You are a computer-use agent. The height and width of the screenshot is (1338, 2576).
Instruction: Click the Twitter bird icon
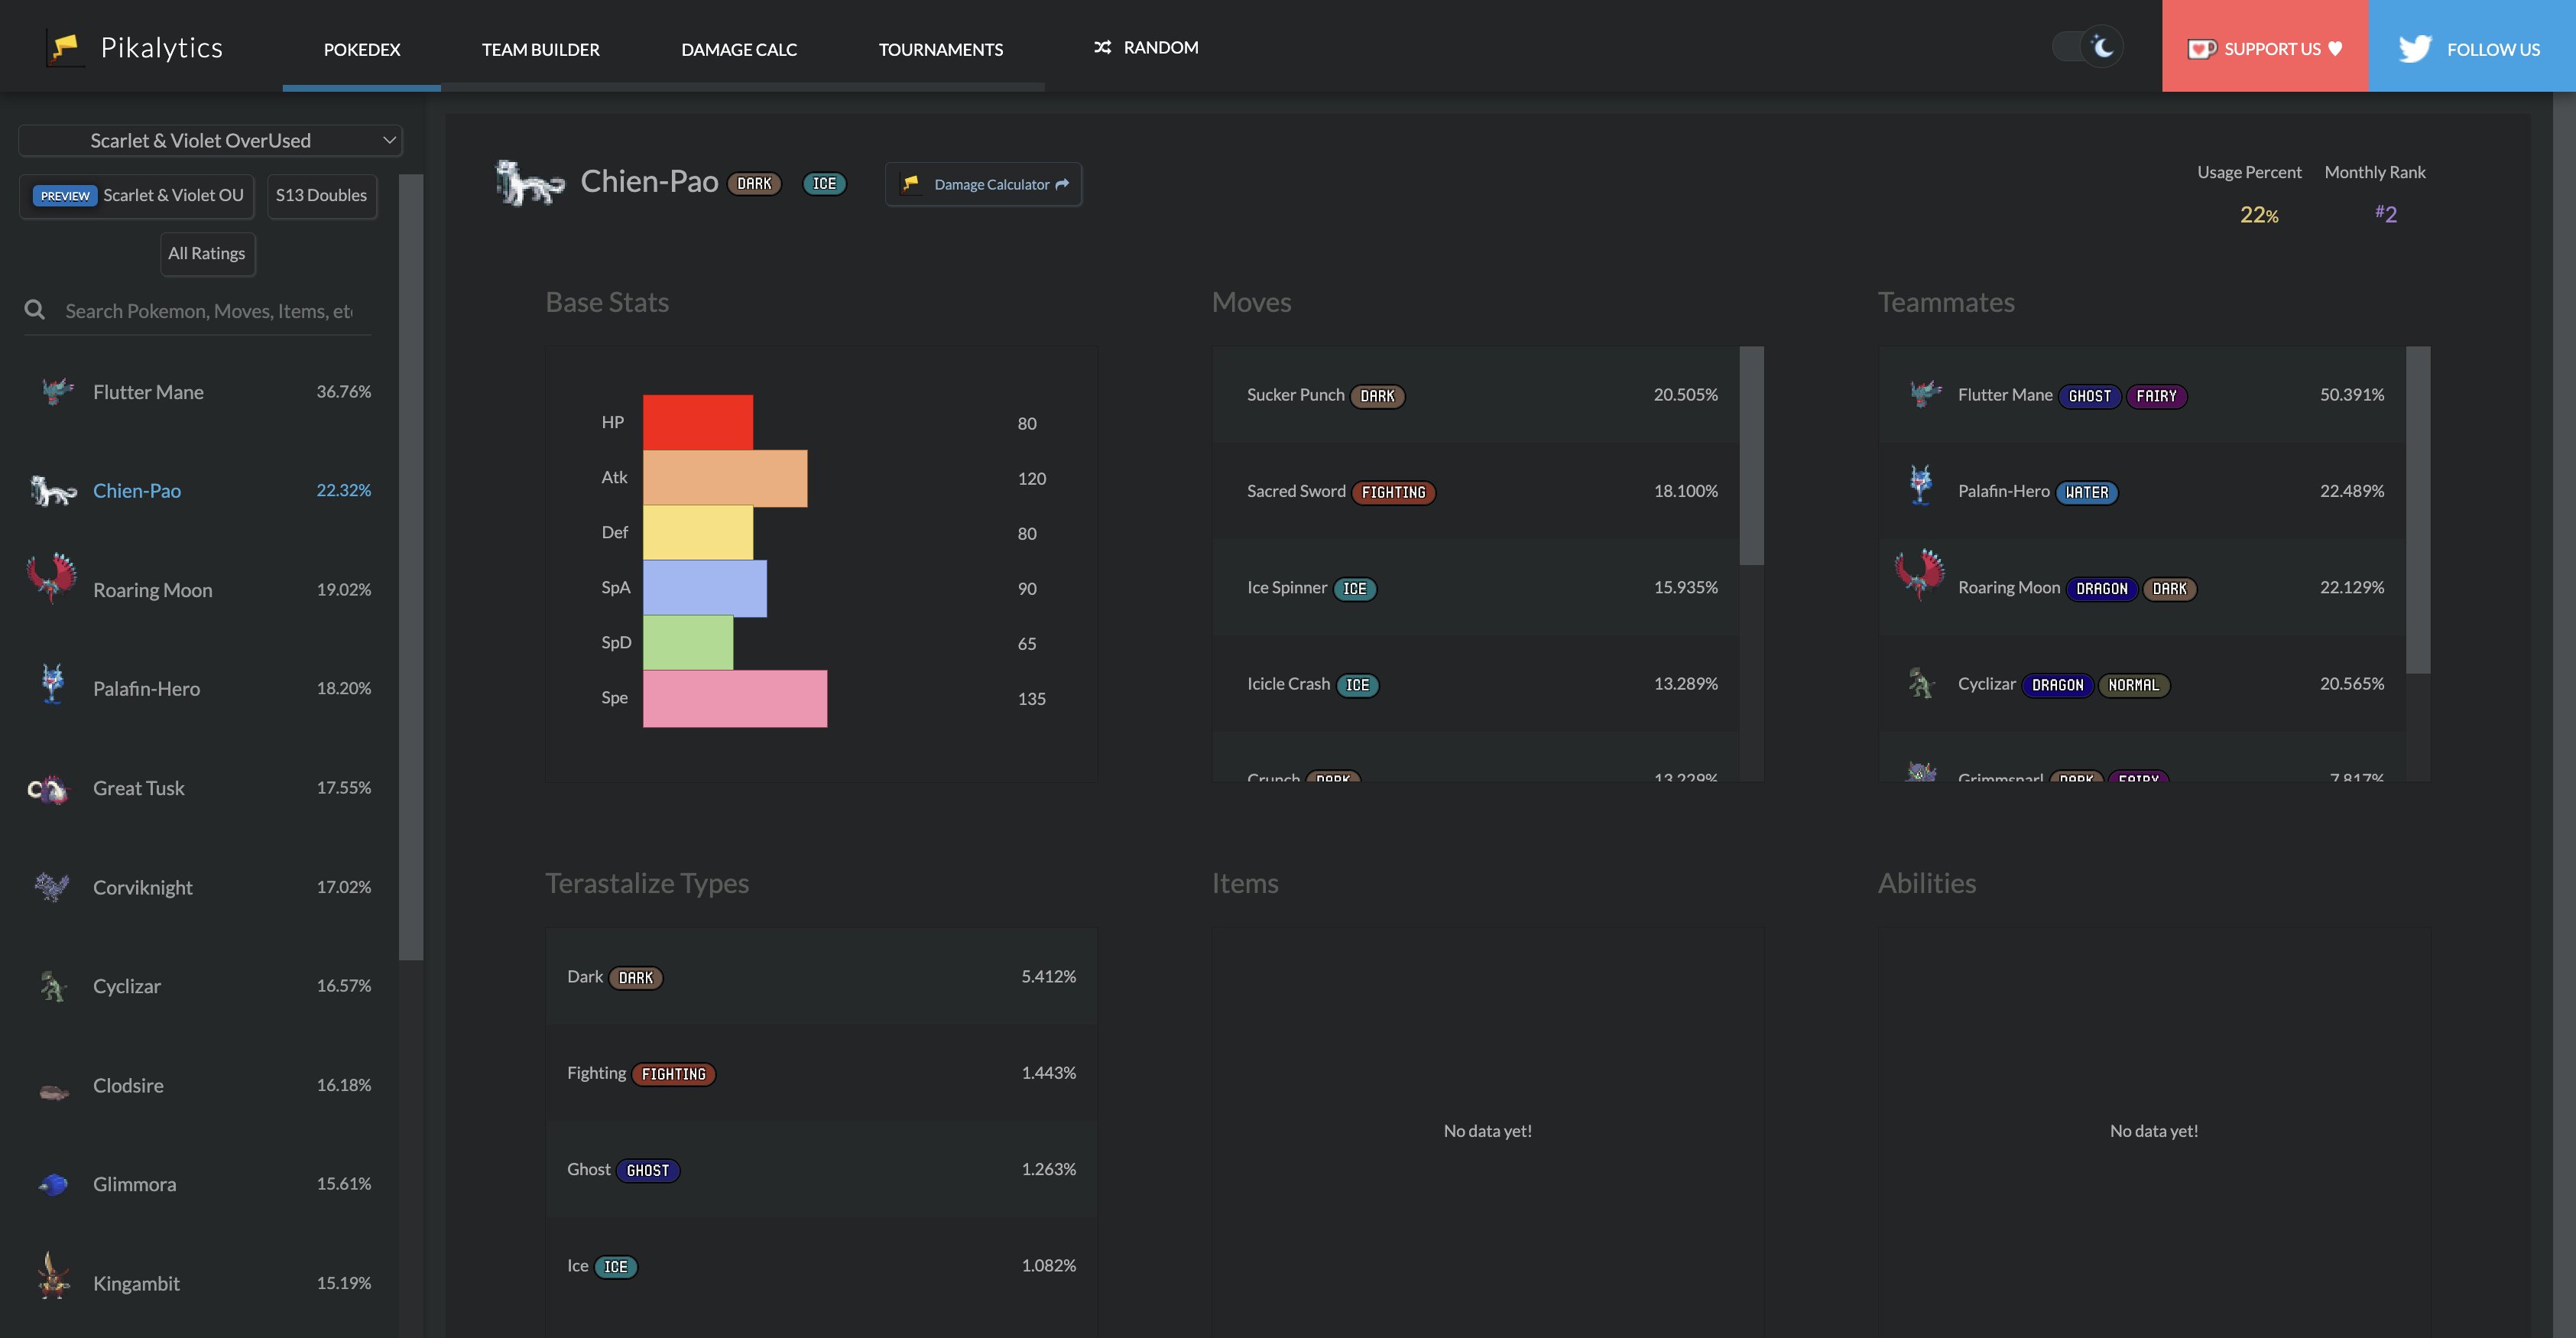click(2415, 48)
